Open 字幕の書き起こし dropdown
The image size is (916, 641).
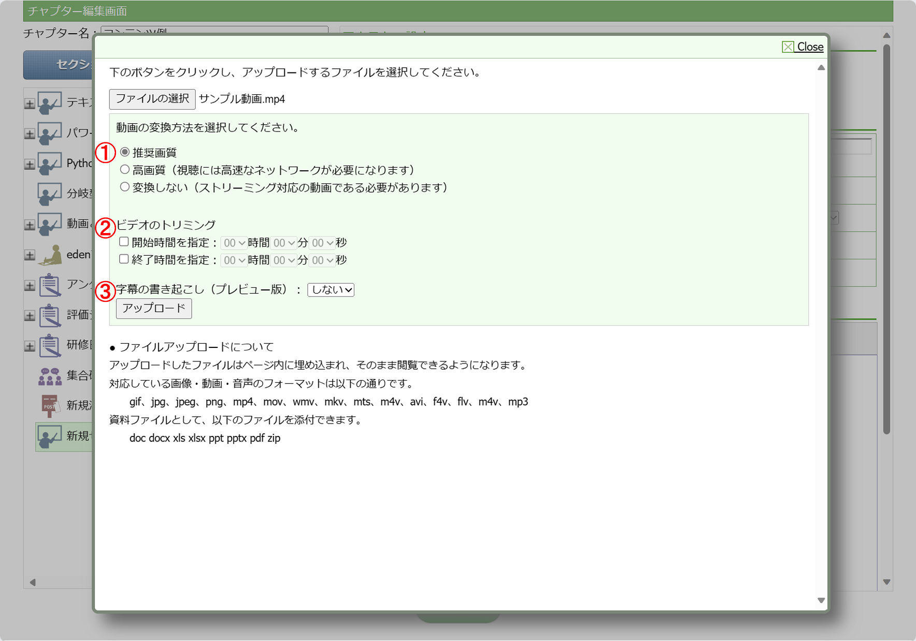point(331,290)
